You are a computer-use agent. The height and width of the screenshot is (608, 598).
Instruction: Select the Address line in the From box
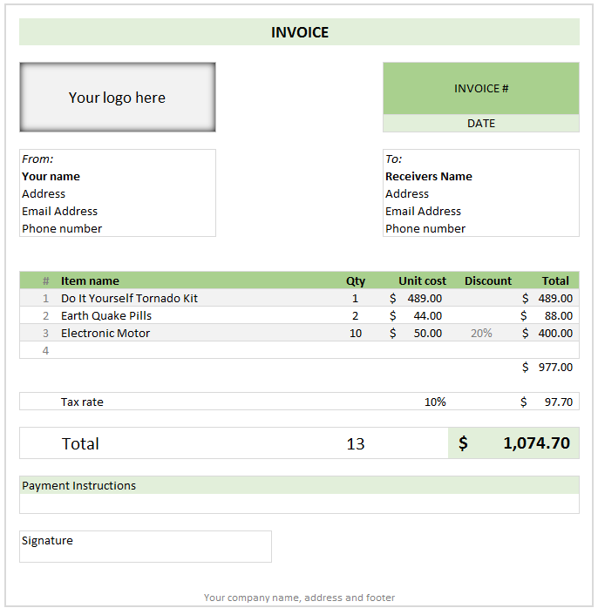point(44,193)
